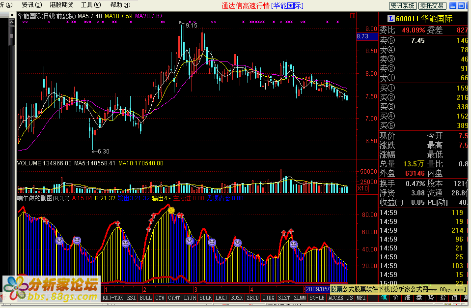
Task: Click the month 1 marker on the timeline
Action: (x=106, y=290)
